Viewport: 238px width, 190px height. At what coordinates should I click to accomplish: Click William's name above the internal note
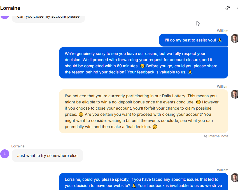[x=223, y=87]
